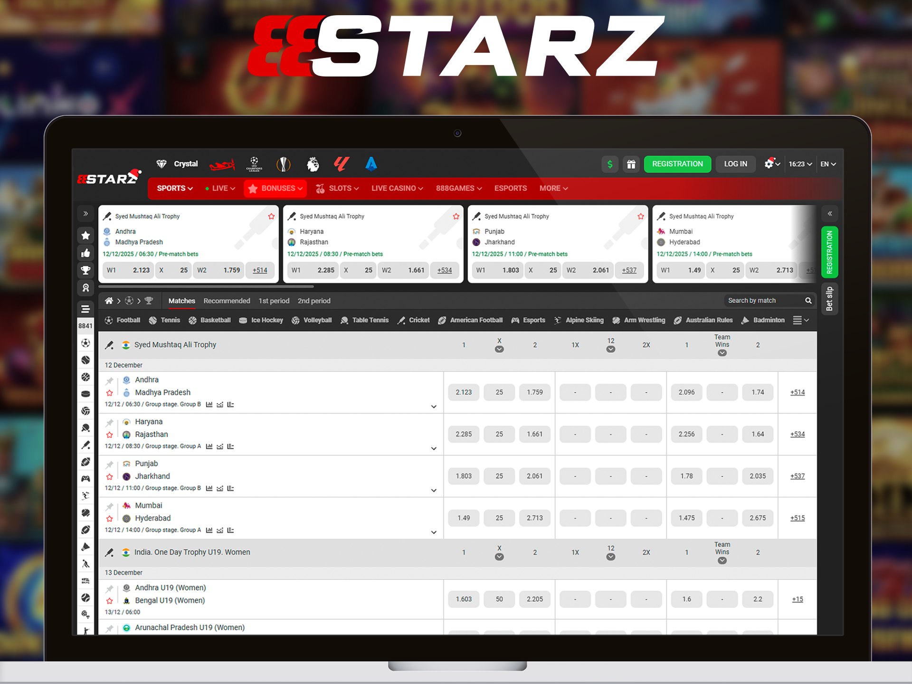The image size is (912, 684).
Task: Open the EN language dropdown
Action: pos(827,164)
